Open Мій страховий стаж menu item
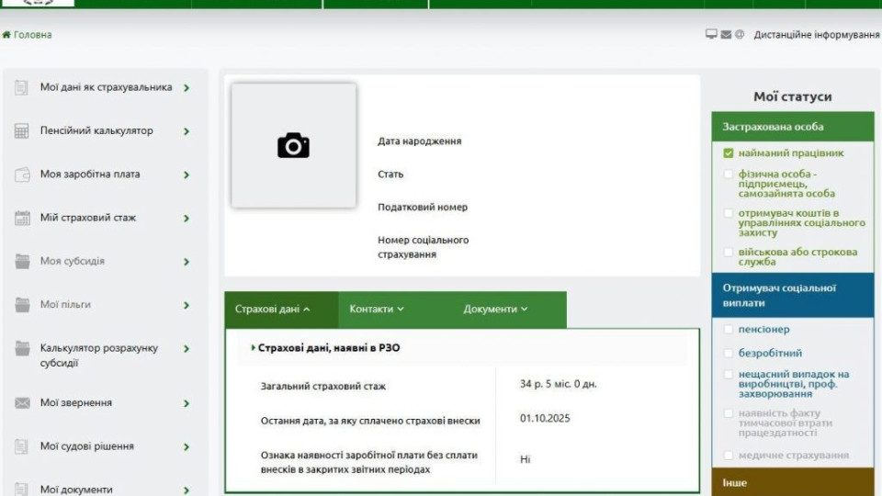 (x=88, y=218)
